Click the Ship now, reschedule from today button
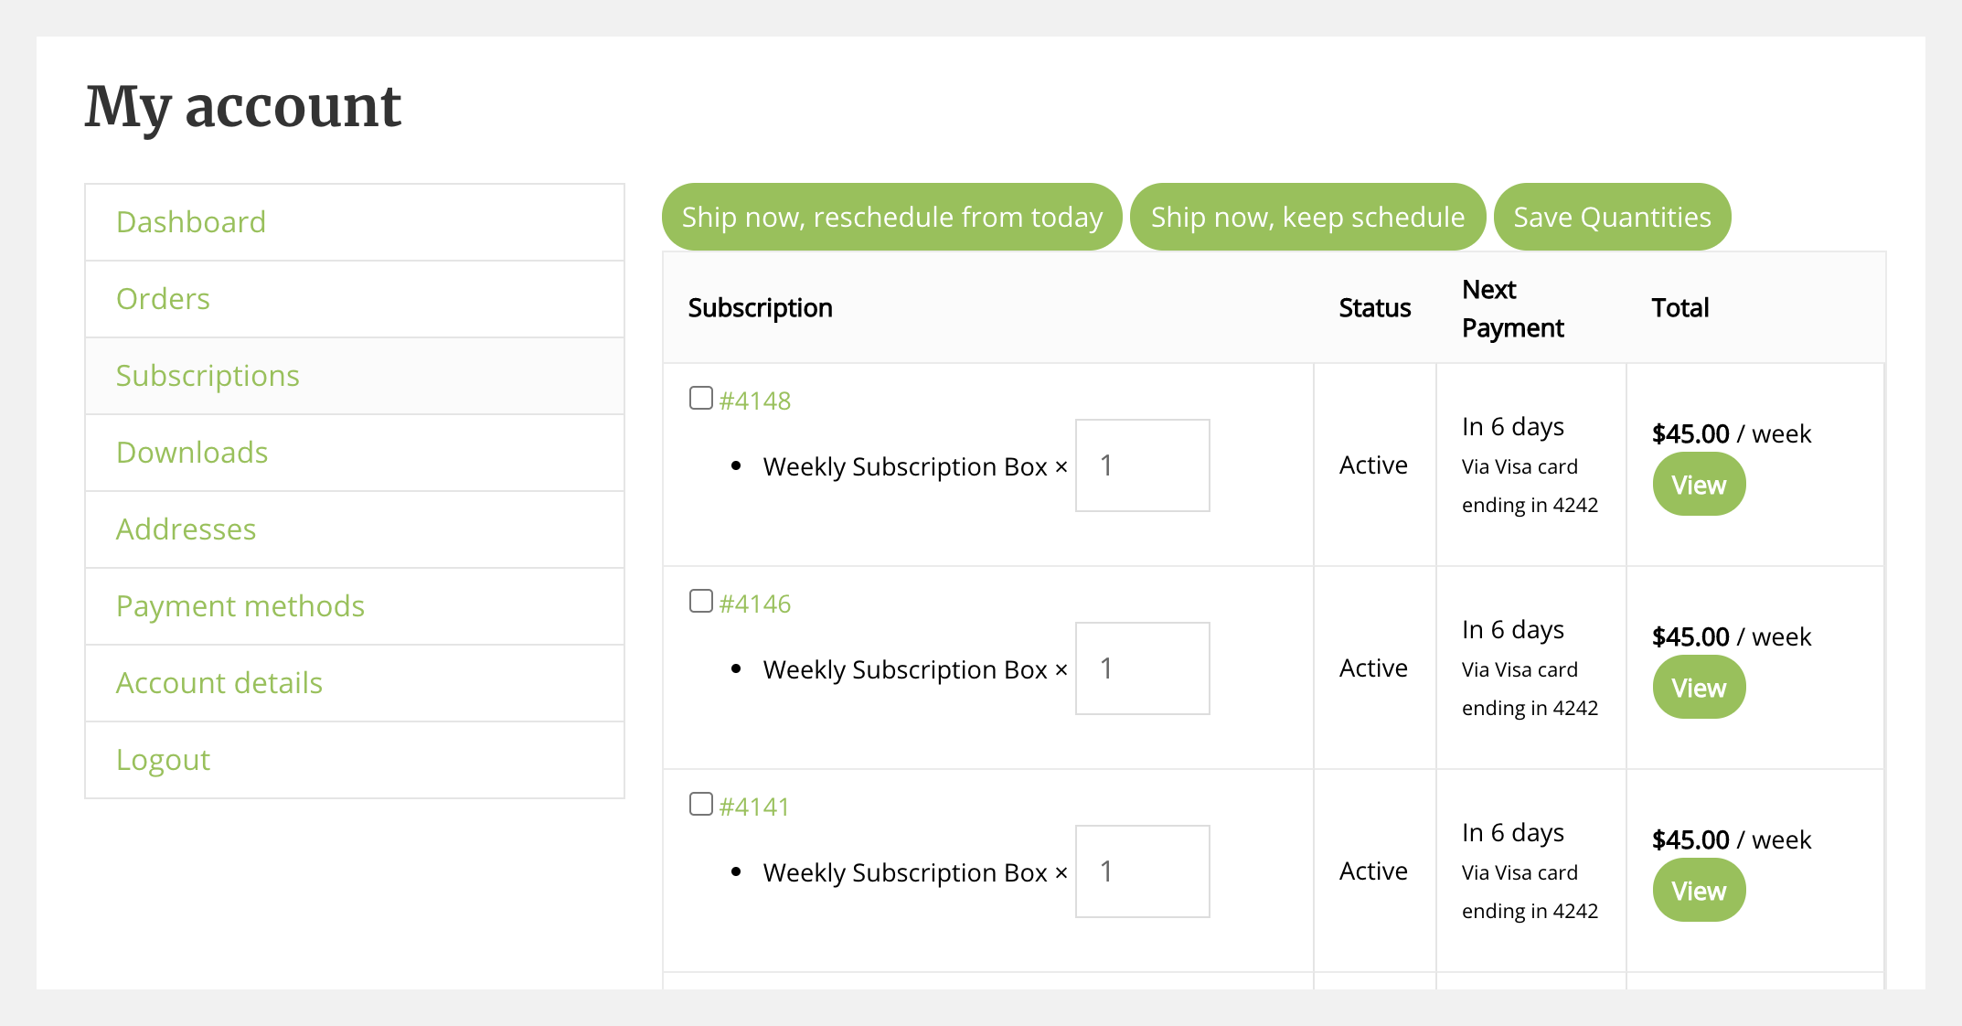 891,217
